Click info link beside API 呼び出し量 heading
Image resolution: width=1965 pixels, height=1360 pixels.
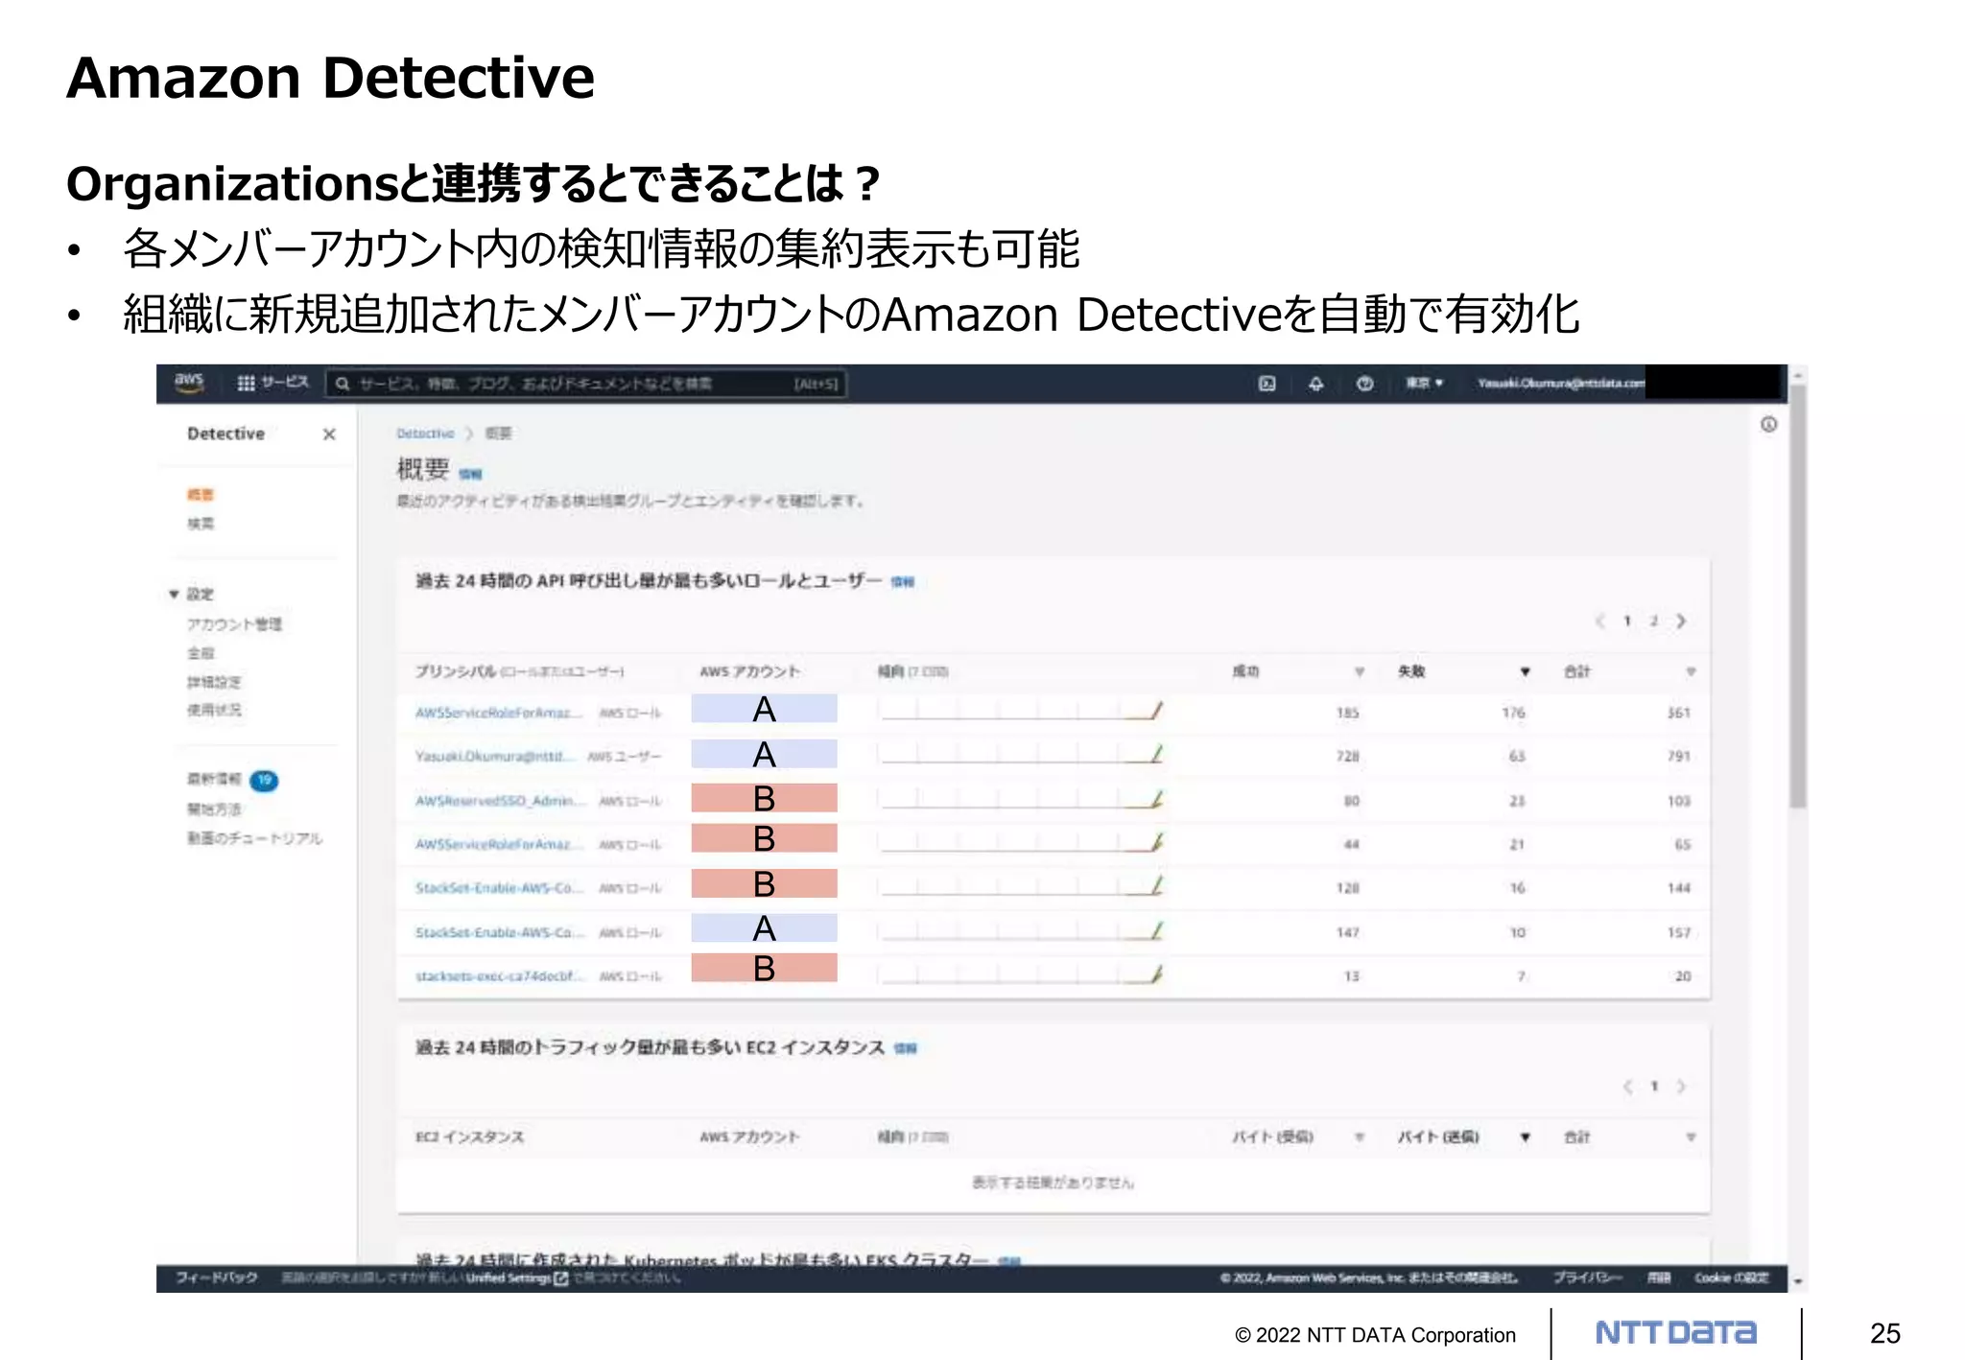[903, 581]
